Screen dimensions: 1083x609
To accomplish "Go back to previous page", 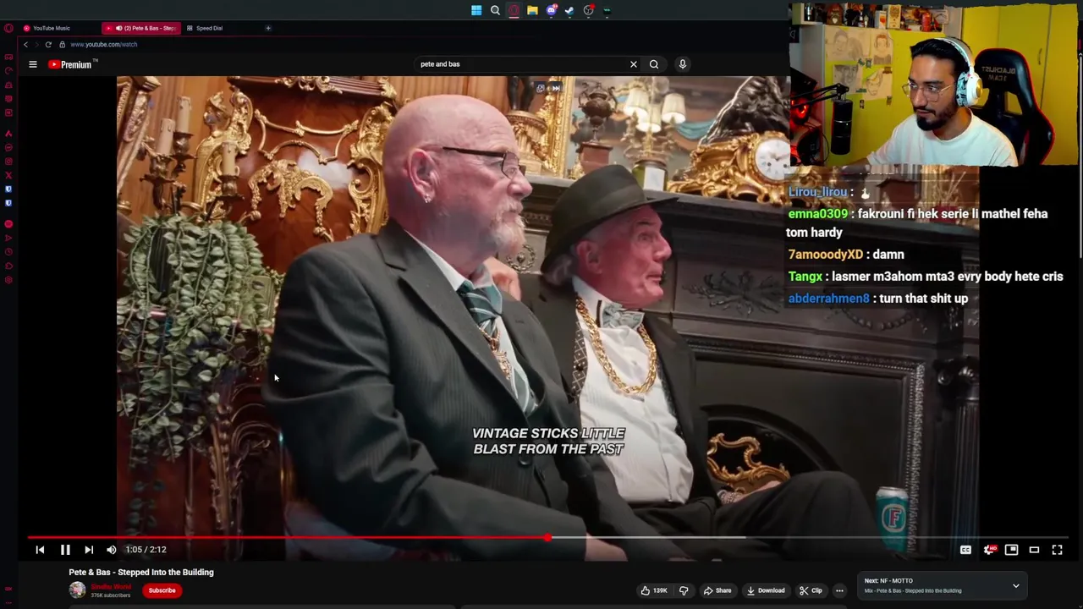I will (x=25, y=44).
